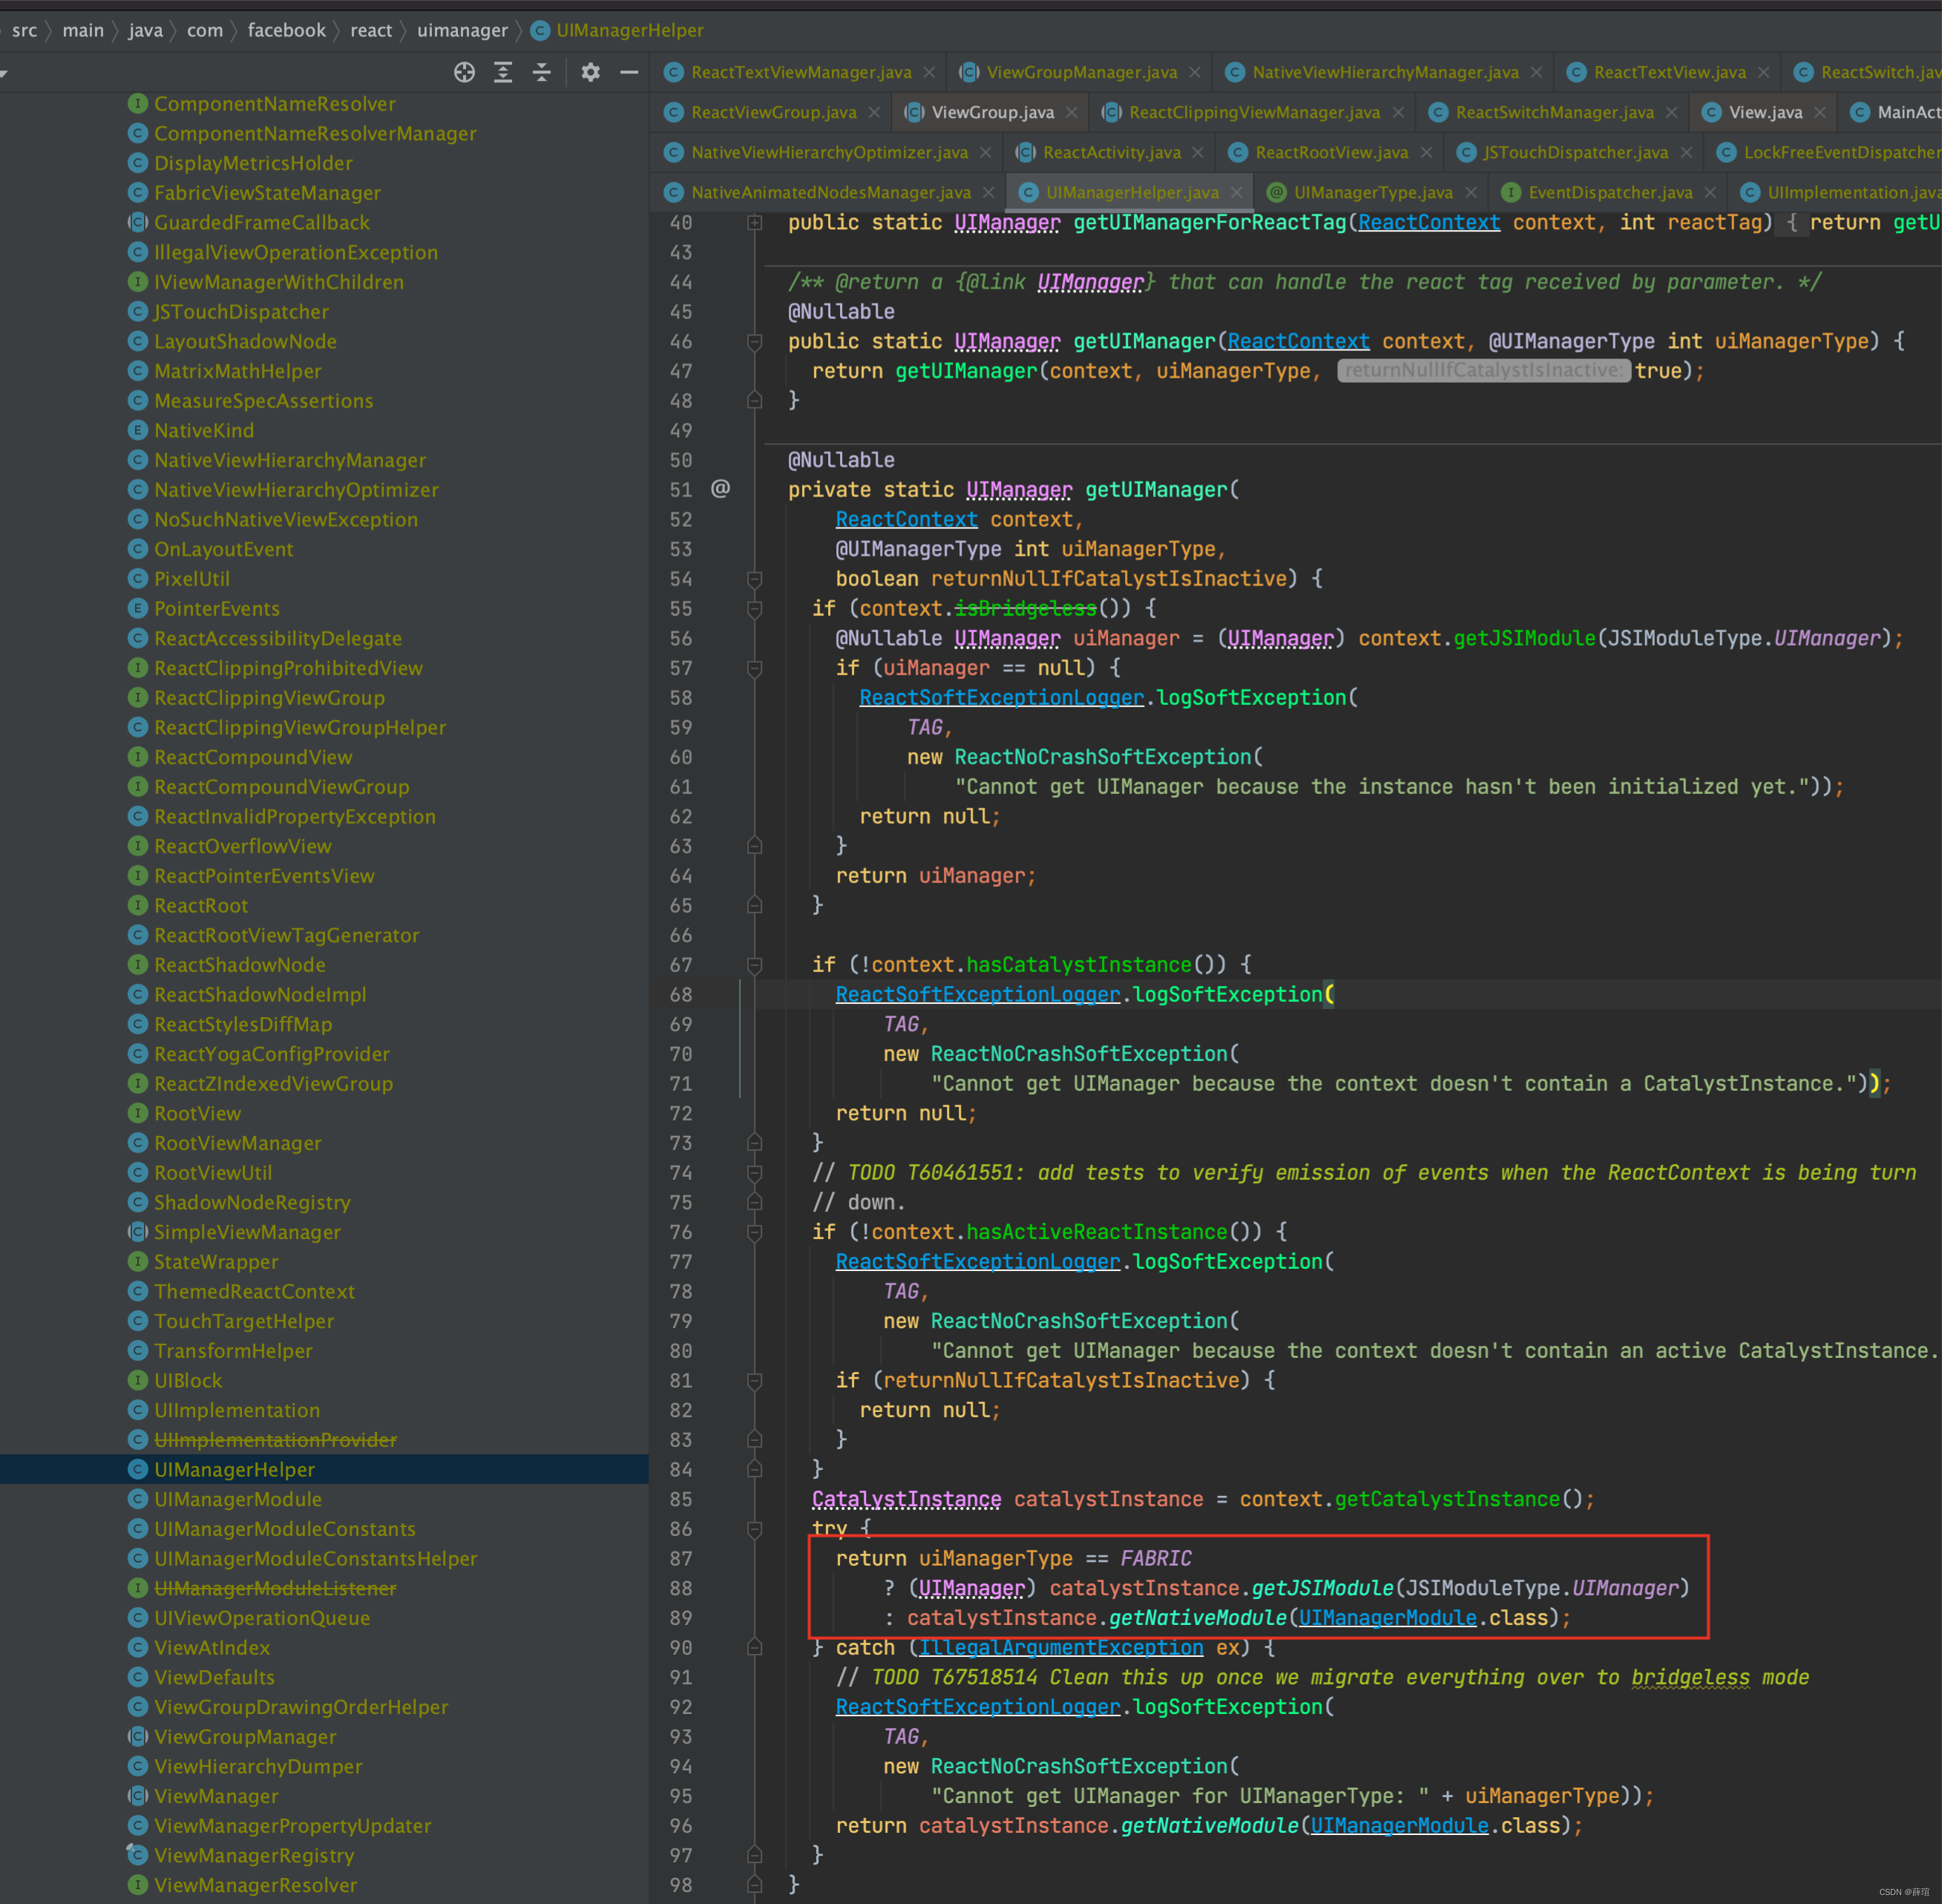The image size is (1942, 1904).
Task: Collapse hasActiveReactInstance block at line 76
Action: click(x=755, y=1232)
